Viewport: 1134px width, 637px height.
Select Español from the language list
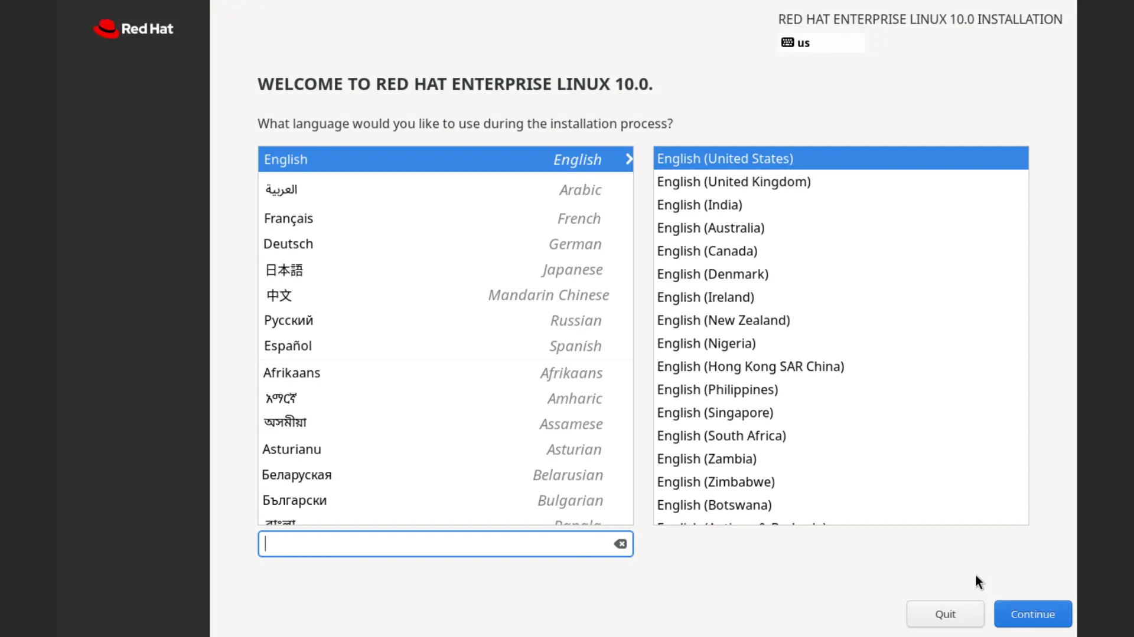click(413, 346)
